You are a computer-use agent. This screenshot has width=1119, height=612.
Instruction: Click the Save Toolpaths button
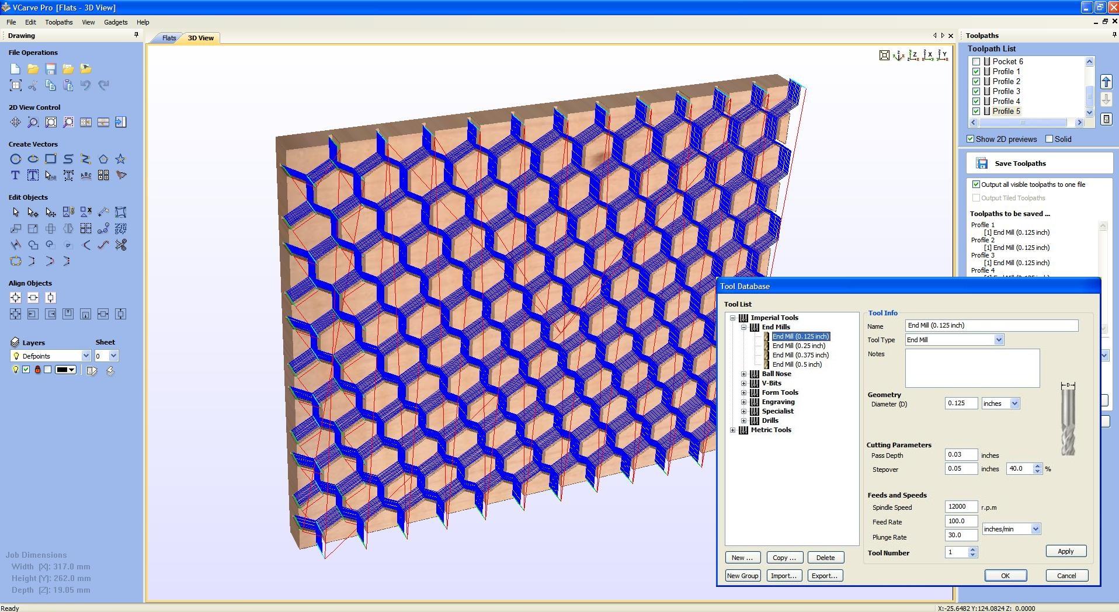pos(1020,164)
